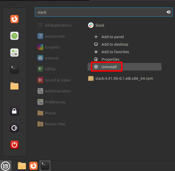Open System Settings toggle icon in sidebar
This screenshot has height=171, width=175.
tap(14, 53)
